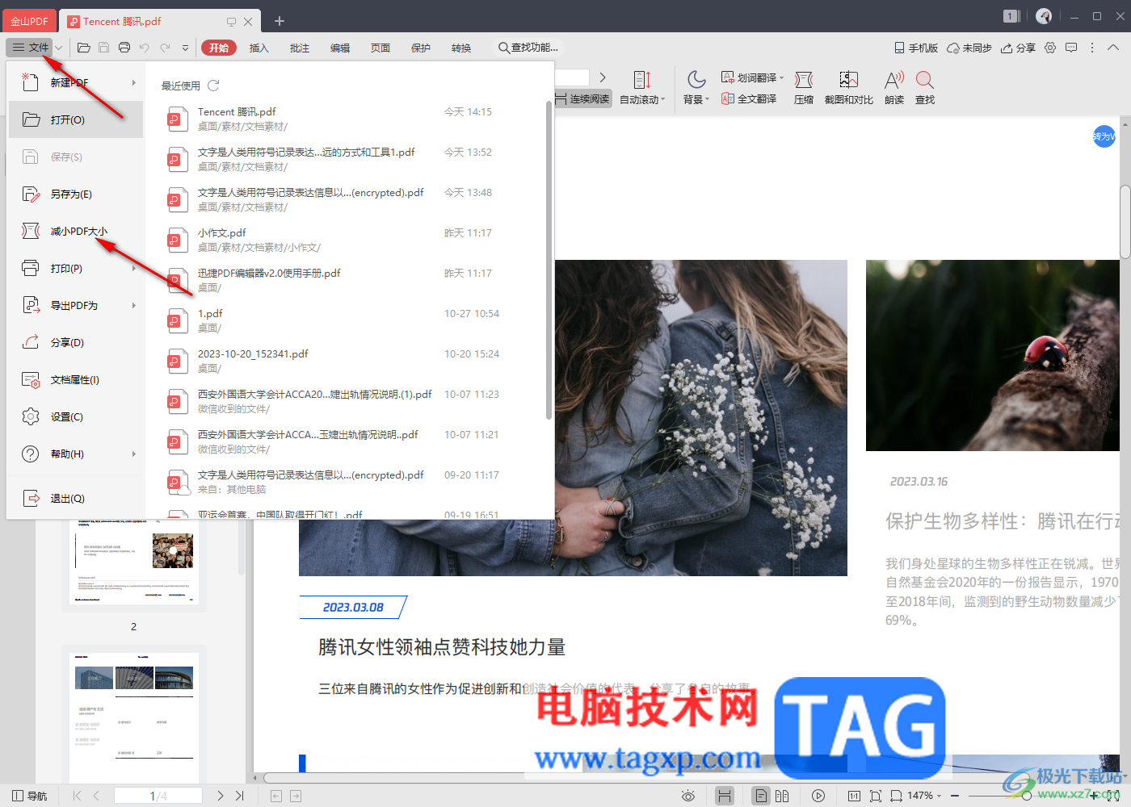Select 减小PDF大小 in the file menu

[x=76, y=231]
